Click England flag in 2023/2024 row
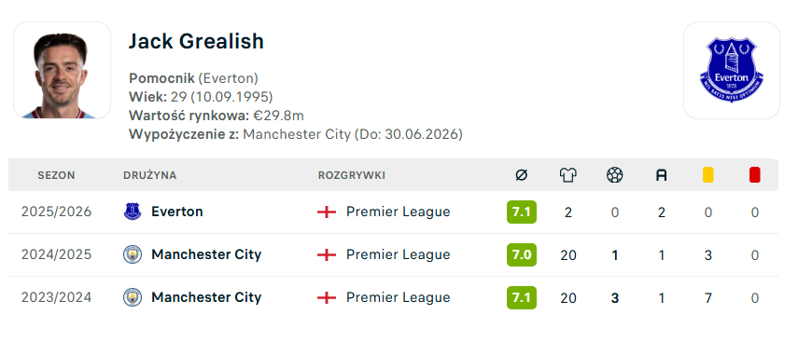 [x=327, y=297]
